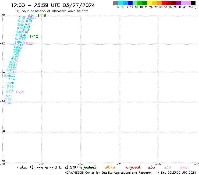199x175 pixels.
Task: Click the wave height value 6.10
Action: (22, 17)
